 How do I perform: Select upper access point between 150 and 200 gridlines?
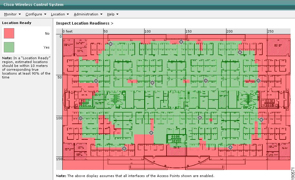coord(206,81)
